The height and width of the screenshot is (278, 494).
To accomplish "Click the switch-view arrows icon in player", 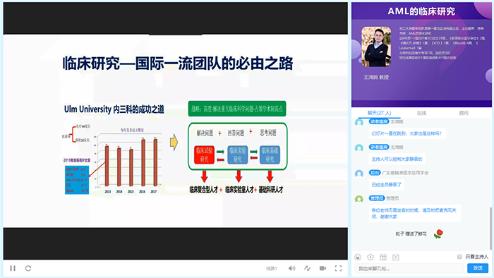I will 308,268.
